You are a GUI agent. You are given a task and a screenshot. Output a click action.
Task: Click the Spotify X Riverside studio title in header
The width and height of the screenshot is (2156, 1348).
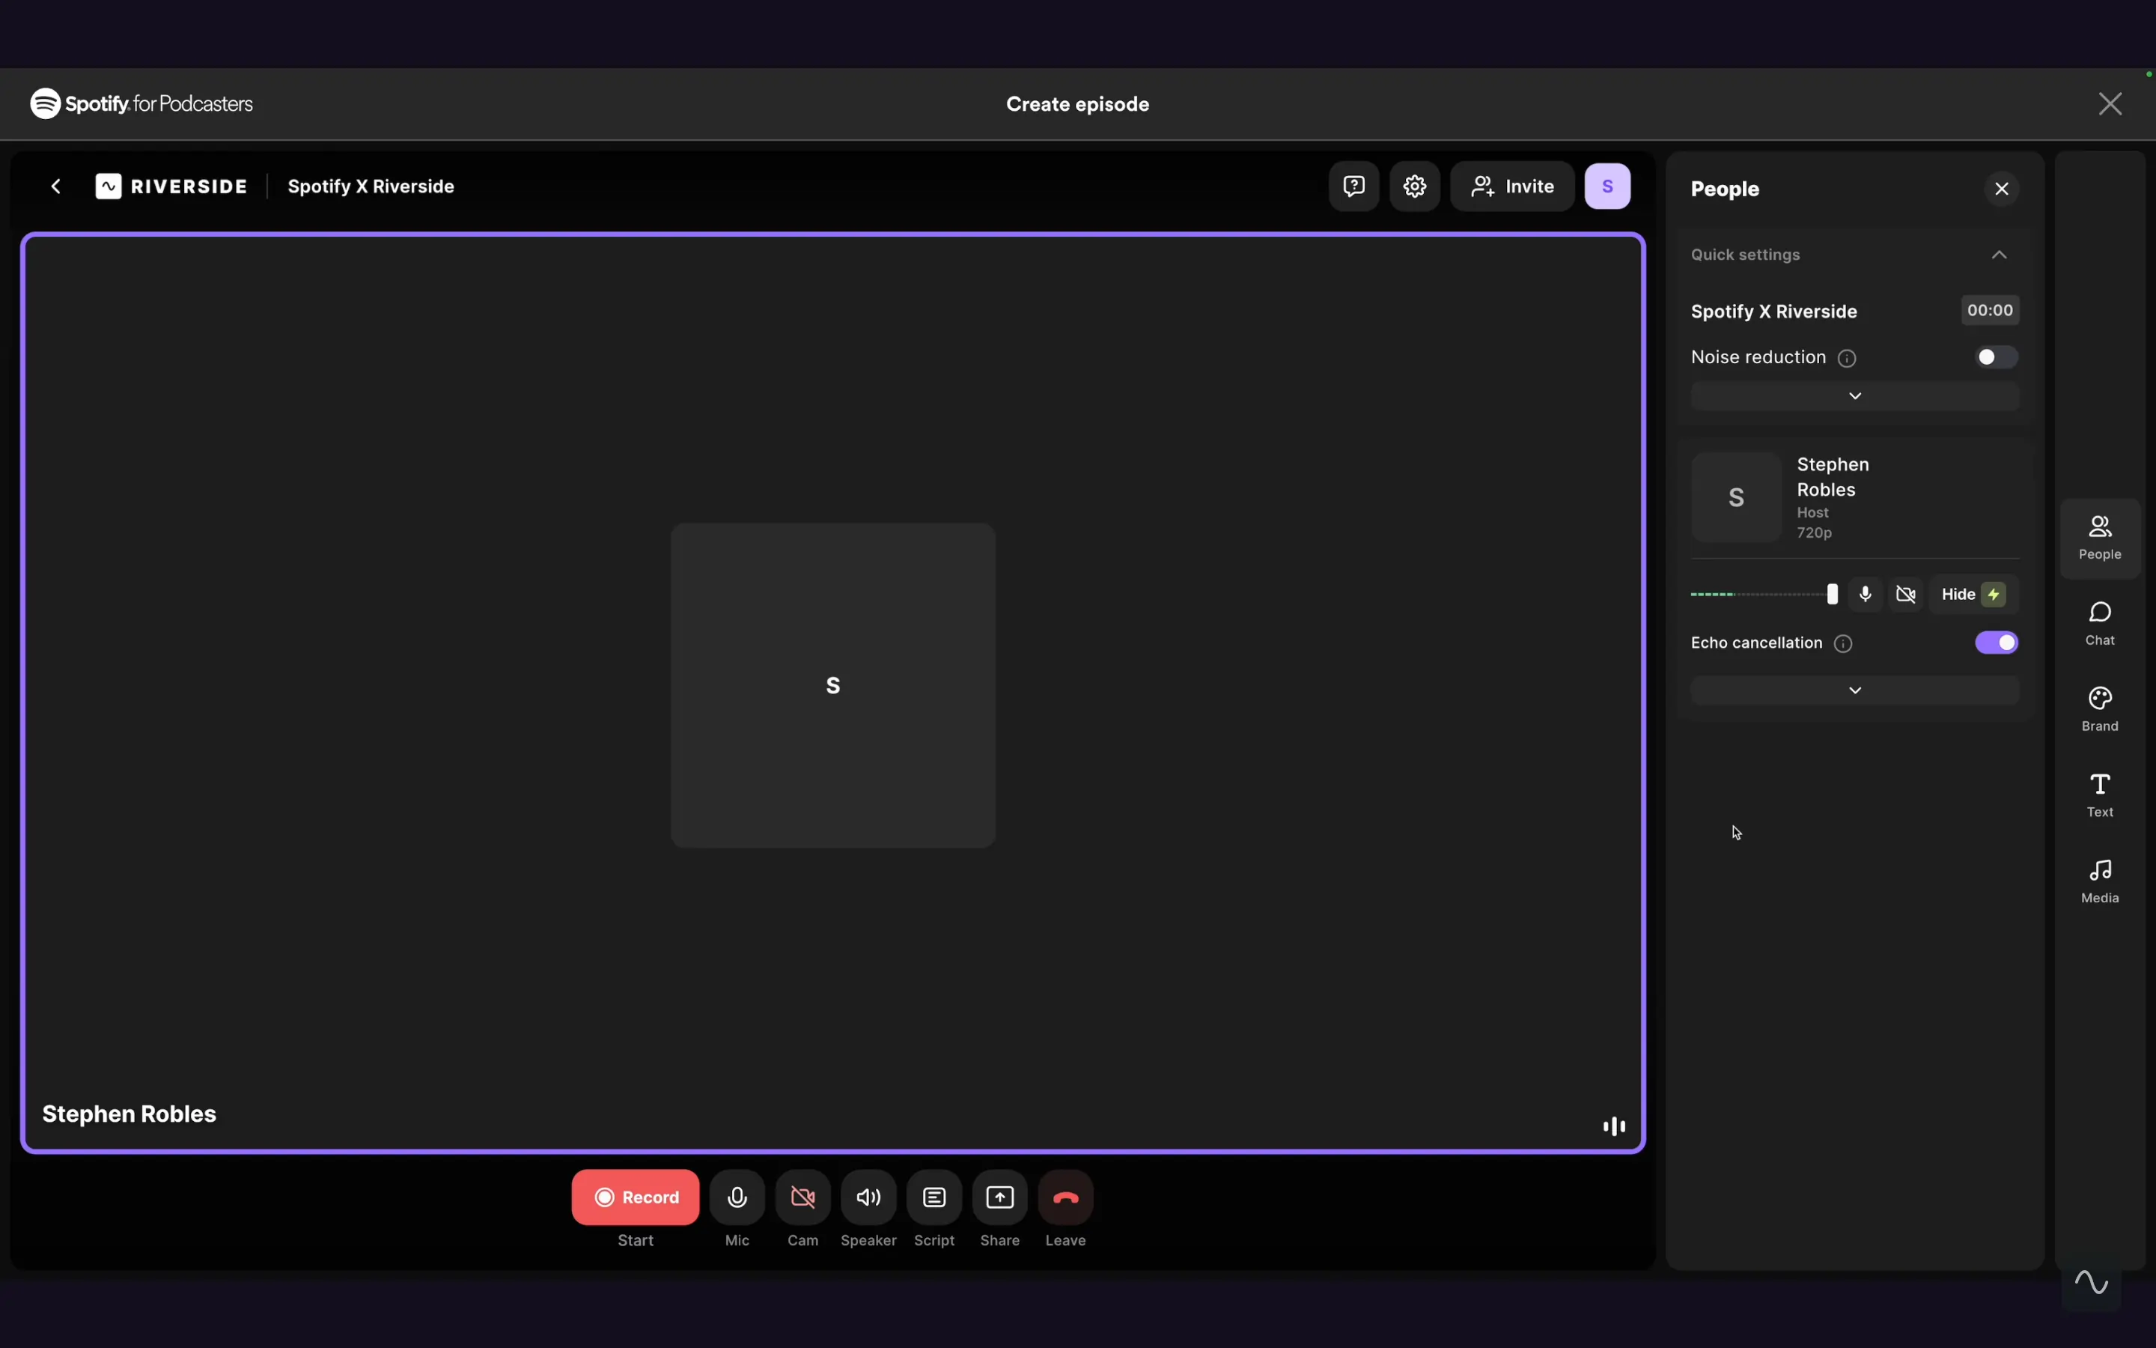[x=371, y=186]
